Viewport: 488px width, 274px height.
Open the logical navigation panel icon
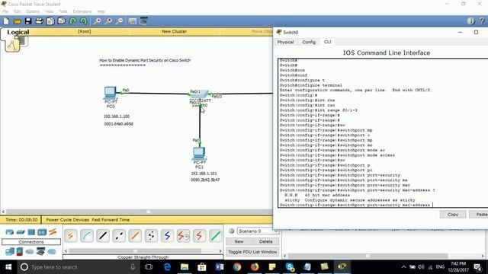point(12,46)
